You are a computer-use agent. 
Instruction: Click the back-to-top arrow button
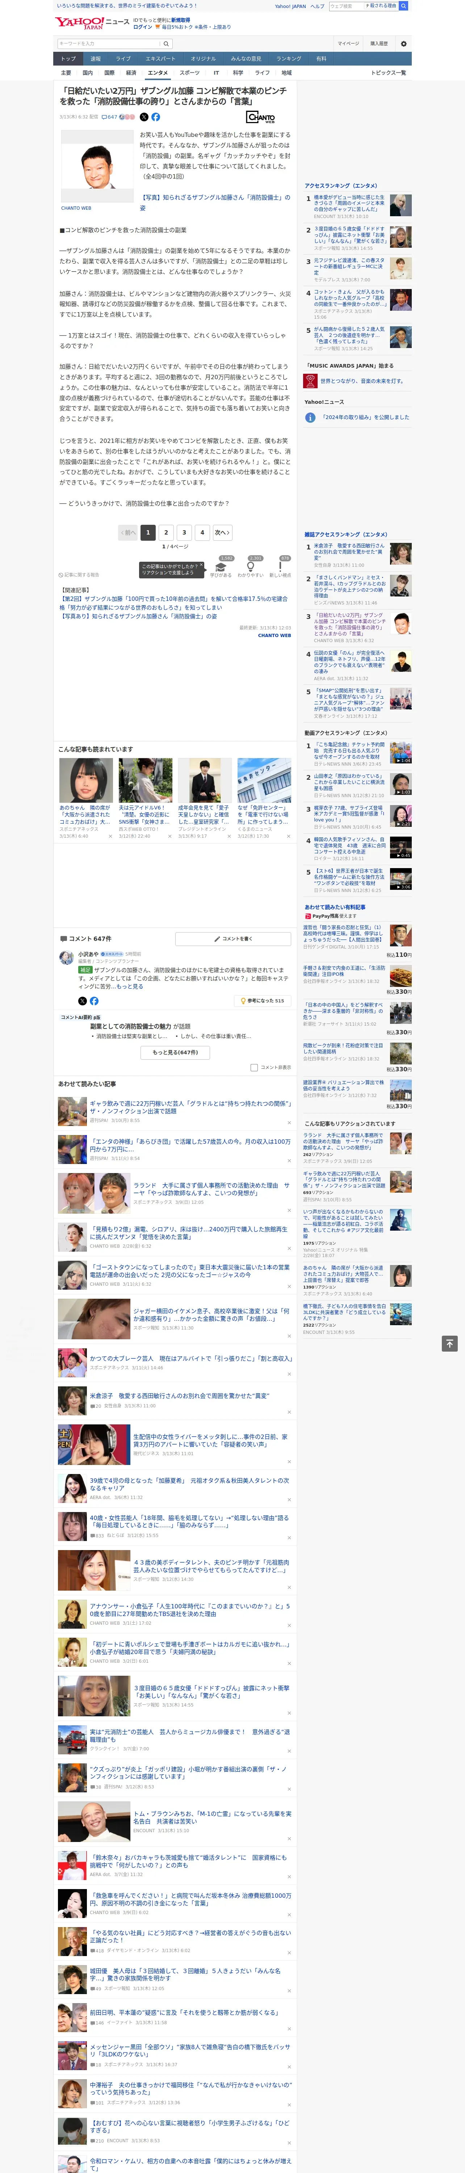coord(449,1343)
